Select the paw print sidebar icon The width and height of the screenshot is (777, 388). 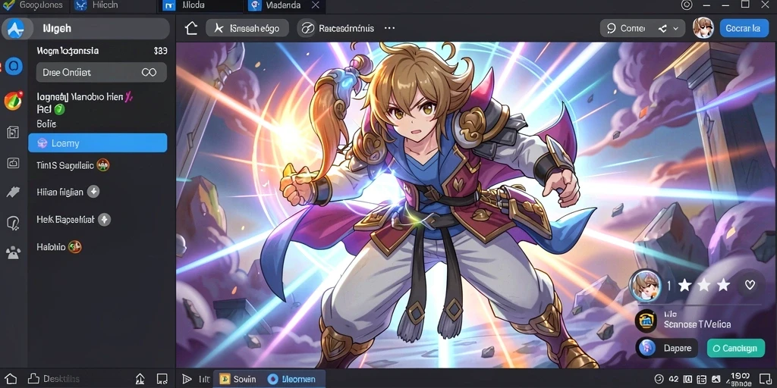tap(13, 253)
